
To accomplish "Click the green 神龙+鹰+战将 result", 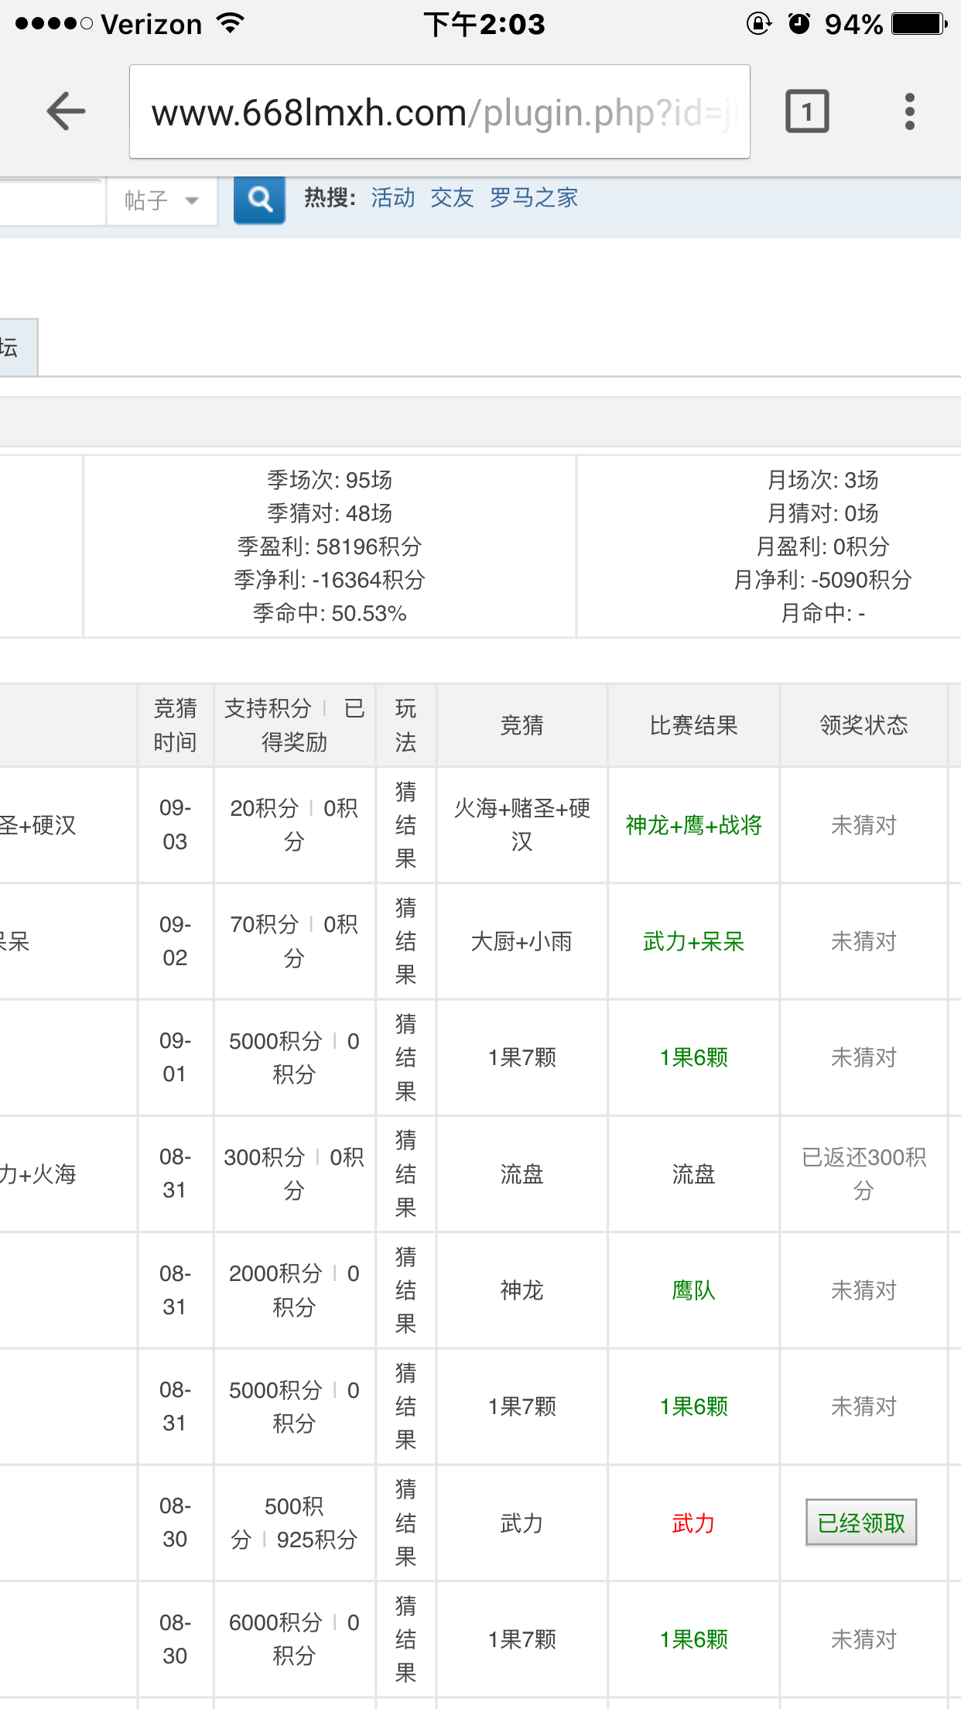I will [x=693, y=825].
